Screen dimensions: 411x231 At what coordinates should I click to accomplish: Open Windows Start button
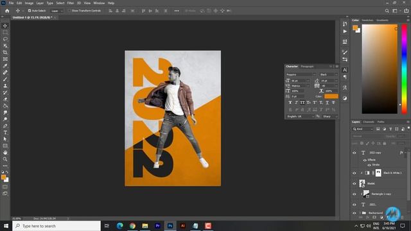click(x=6, y=226)
